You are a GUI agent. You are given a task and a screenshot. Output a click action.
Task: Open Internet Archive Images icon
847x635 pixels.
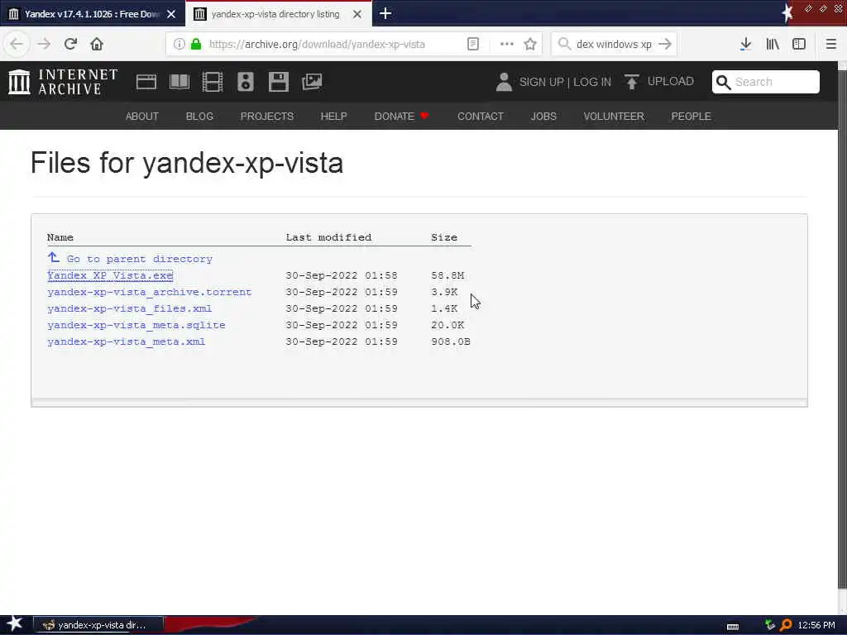[x=312, y=82]
